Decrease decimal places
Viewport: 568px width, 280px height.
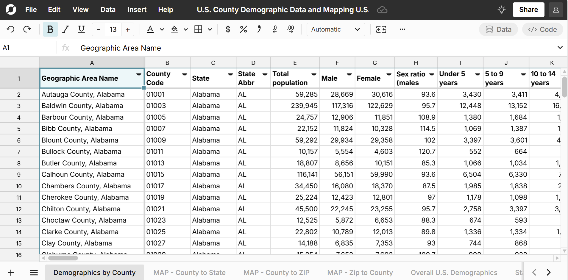[x=274, y=29]
